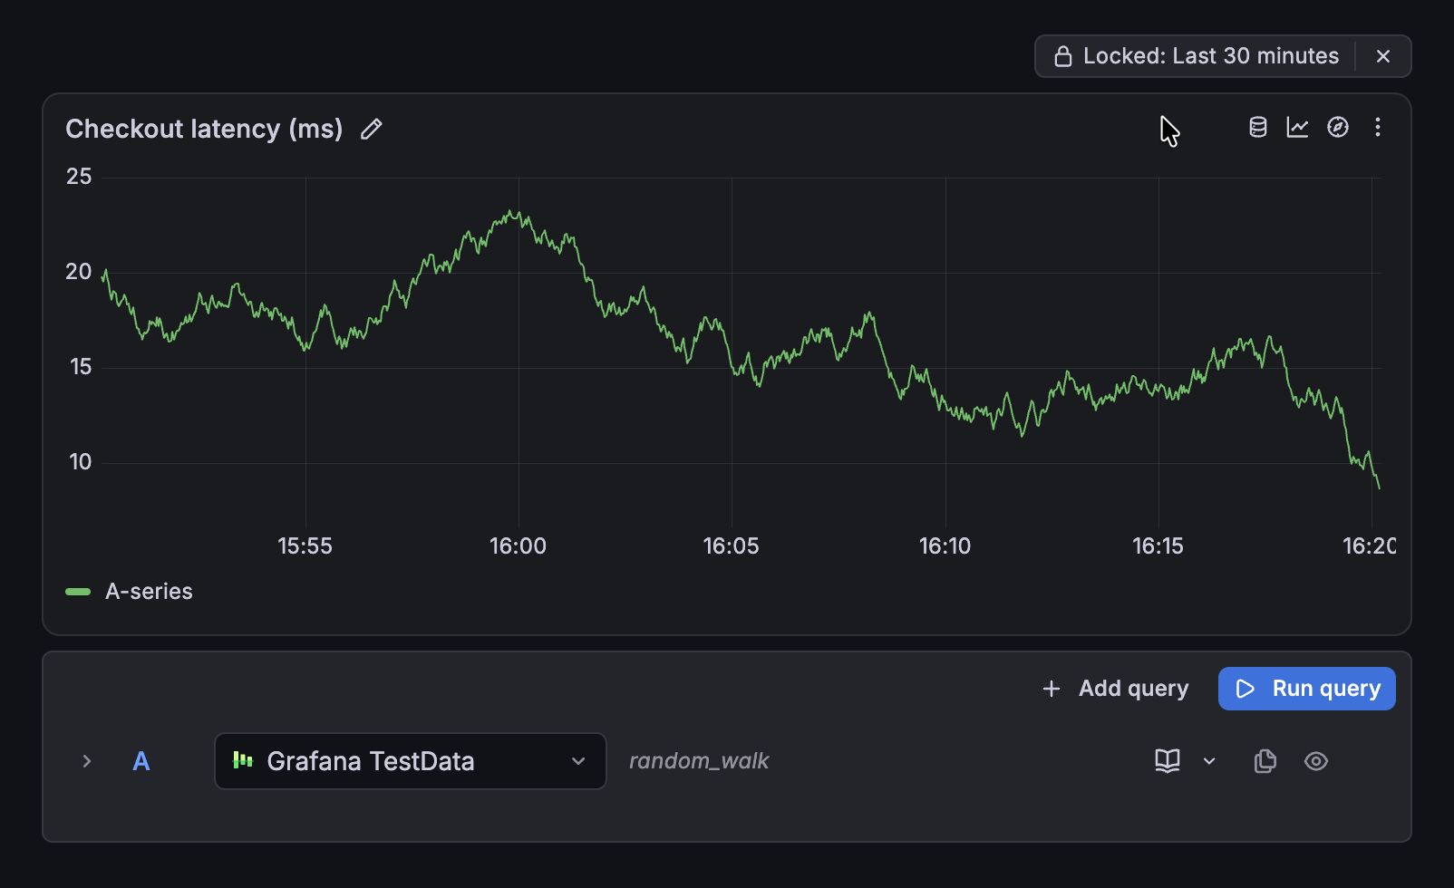This screenshot has width=1454, height=888.
Task: Click the 15 y-axis label
Action: [81, 367]
